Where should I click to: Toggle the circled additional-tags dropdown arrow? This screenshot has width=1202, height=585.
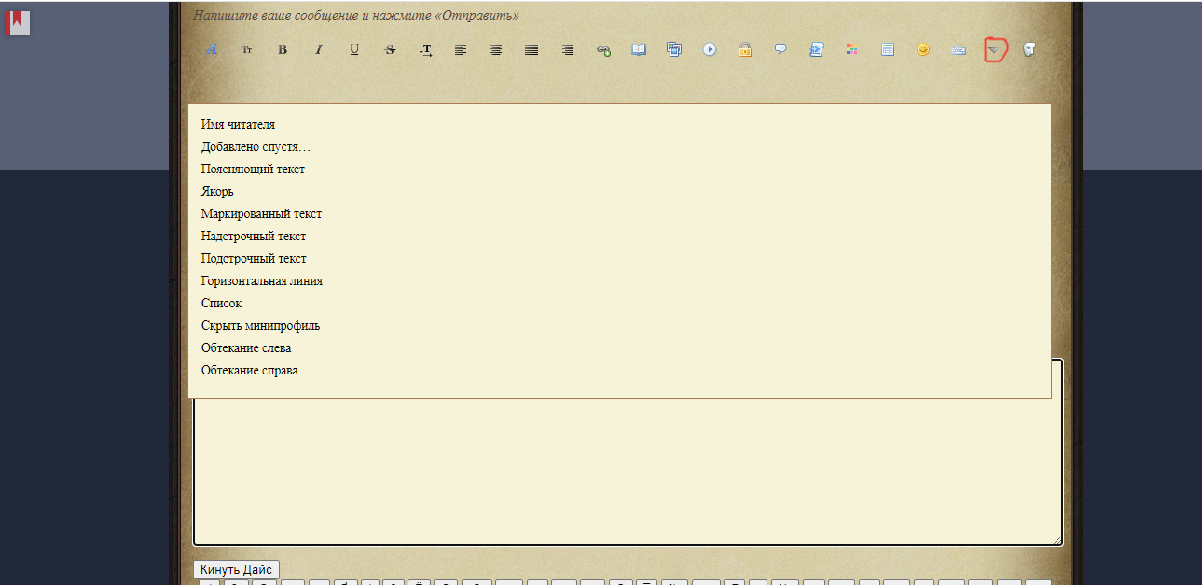coord(994,50)
